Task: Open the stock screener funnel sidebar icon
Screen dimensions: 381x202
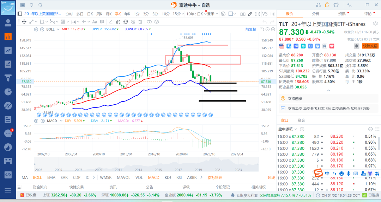Action: click(x=8, y=78)
